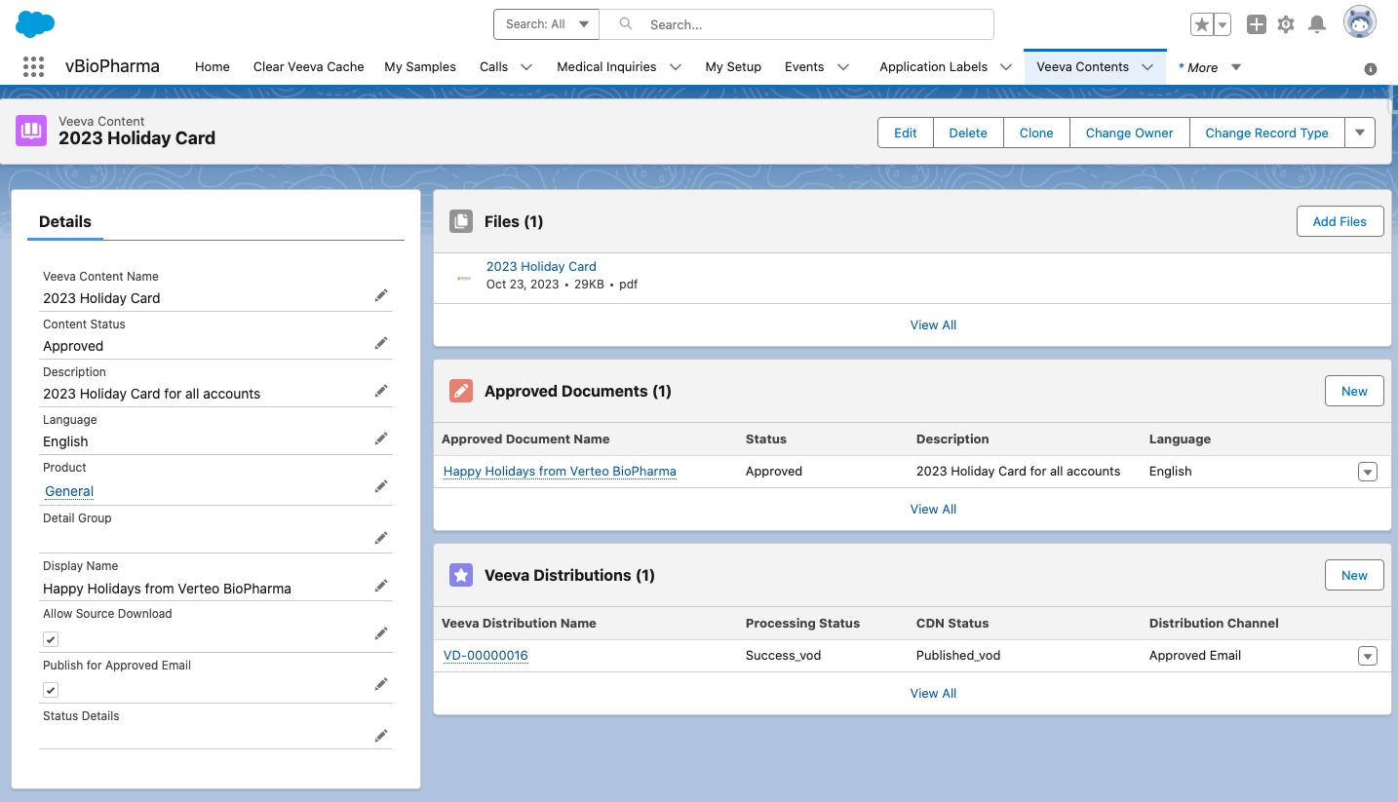Click the info icon on the navigation bar
This screenshot has width=1398, height=802.
coord(1369,68)
